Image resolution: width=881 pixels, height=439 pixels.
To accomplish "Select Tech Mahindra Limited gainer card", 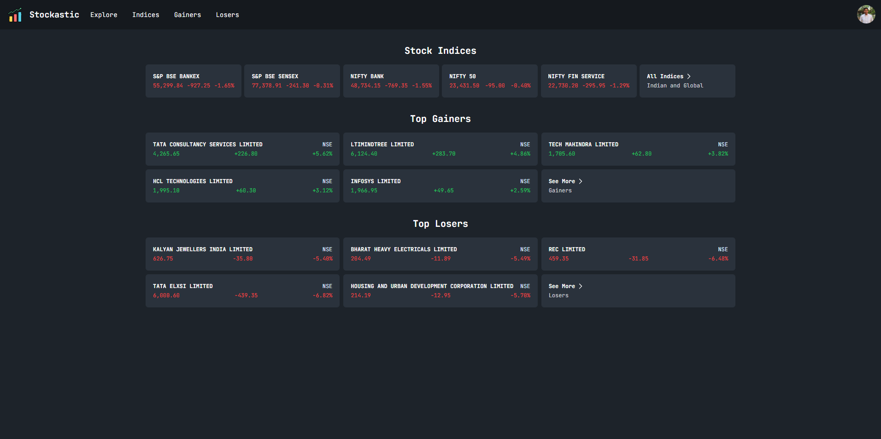I will point(638,149).
